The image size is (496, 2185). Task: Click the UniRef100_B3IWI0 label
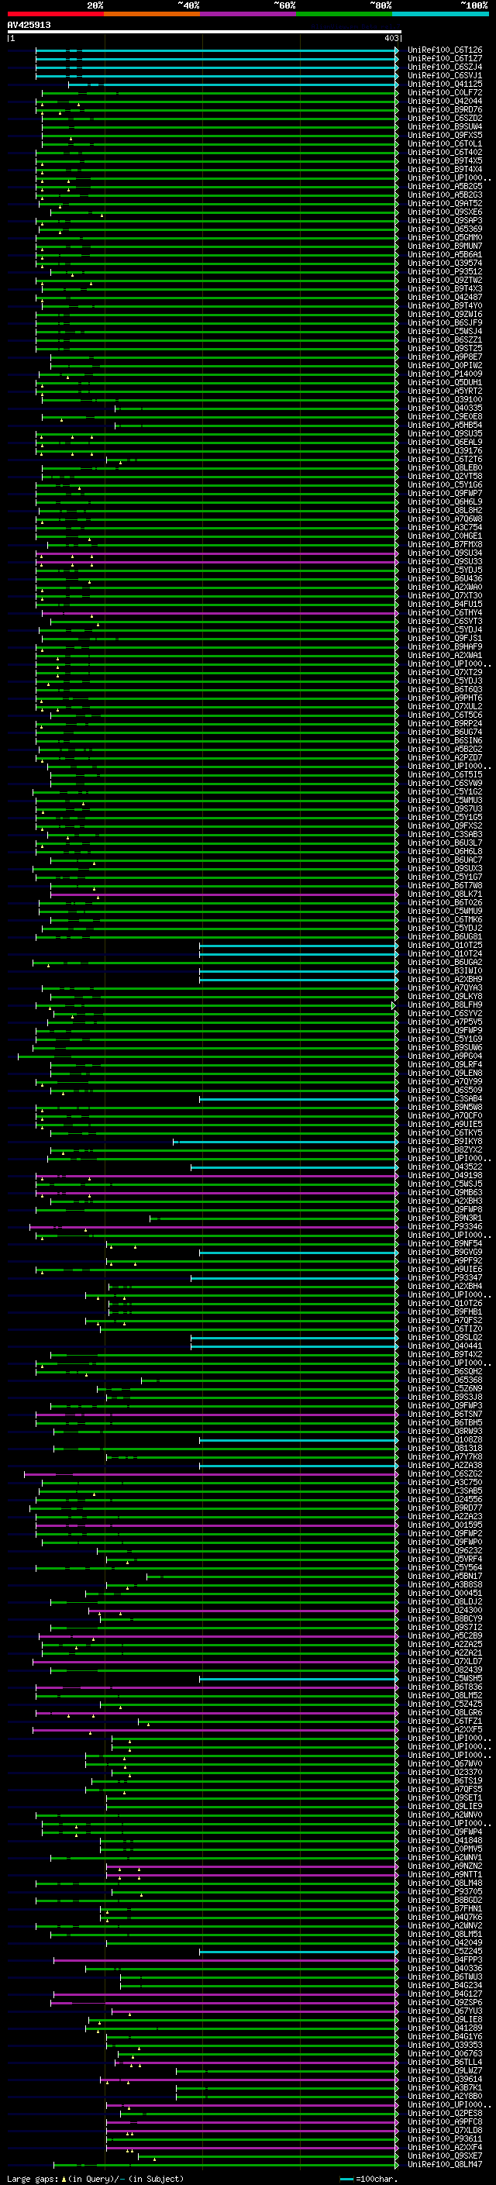tap(445, 971)
